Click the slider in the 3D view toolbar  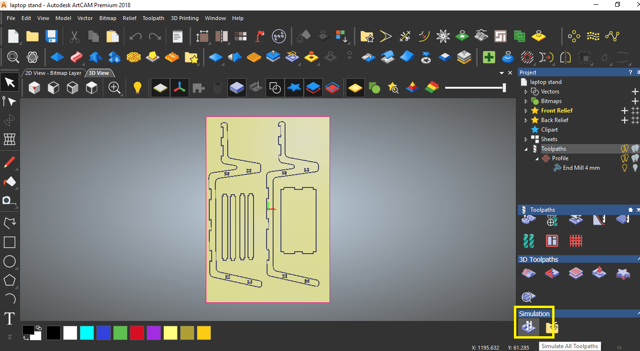click(x=475, y=88)
